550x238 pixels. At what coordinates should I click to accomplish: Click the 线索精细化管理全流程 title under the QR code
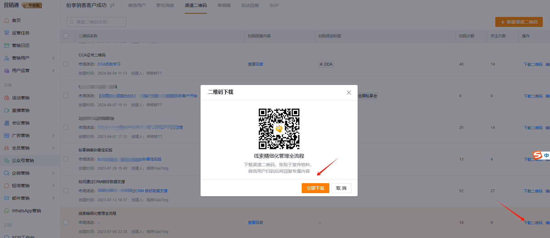pyautogui.click(x=279, y=156)
